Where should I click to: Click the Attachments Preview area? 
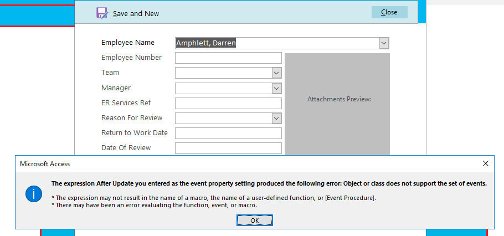click(x=338, y=100)
